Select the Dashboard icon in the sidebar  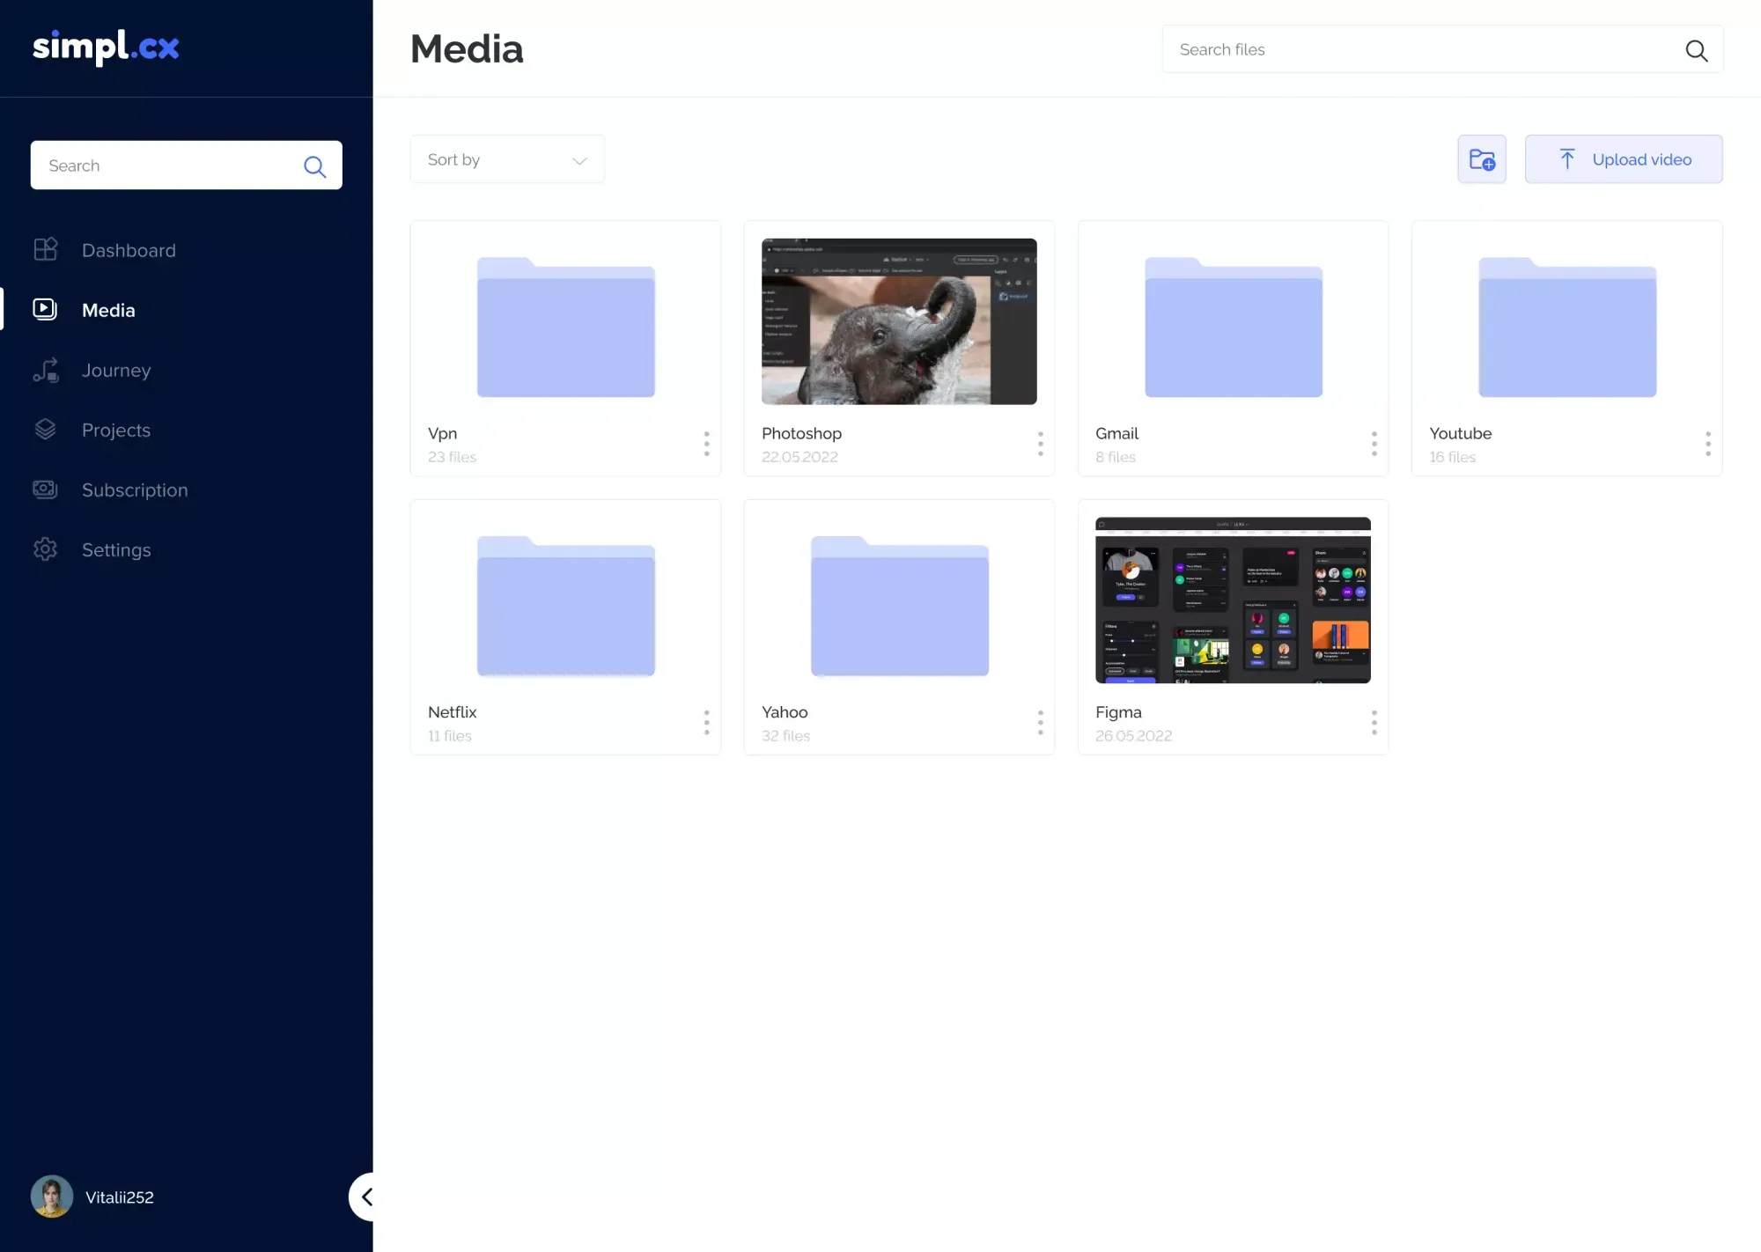tap(45, 249)
